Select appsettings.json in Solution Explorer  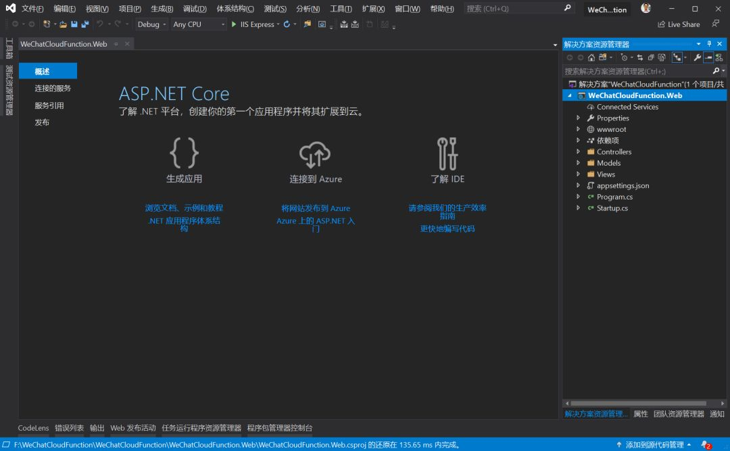[623, 185]
